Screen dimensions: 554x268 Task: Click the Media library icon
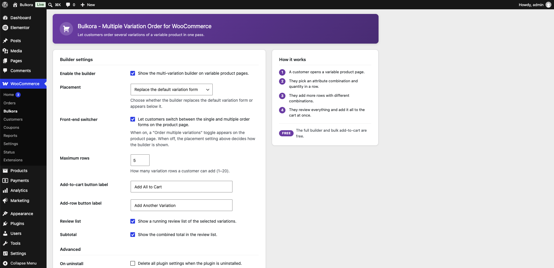(x=5, y=51)
